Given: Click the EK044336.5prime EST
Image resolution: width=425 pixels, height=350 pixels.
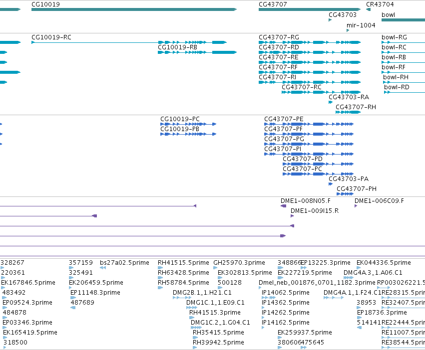Looking at the screenshot, I should pos(359,268).
